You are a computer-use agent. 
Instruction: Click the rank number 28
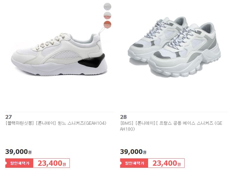point(123,117)
